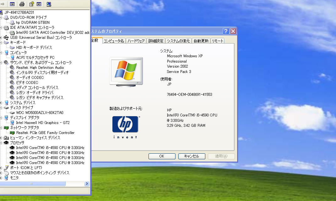Select the monitor category icon

6,178
